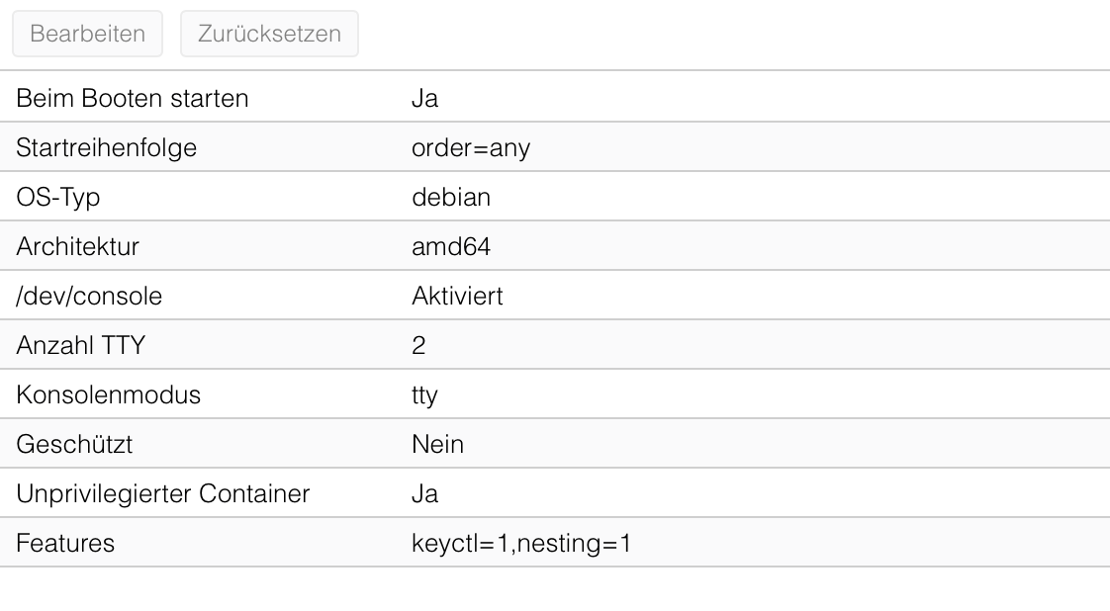1110x611 pixels.
Task: Select the Architektur row
Action: point(555,245)
